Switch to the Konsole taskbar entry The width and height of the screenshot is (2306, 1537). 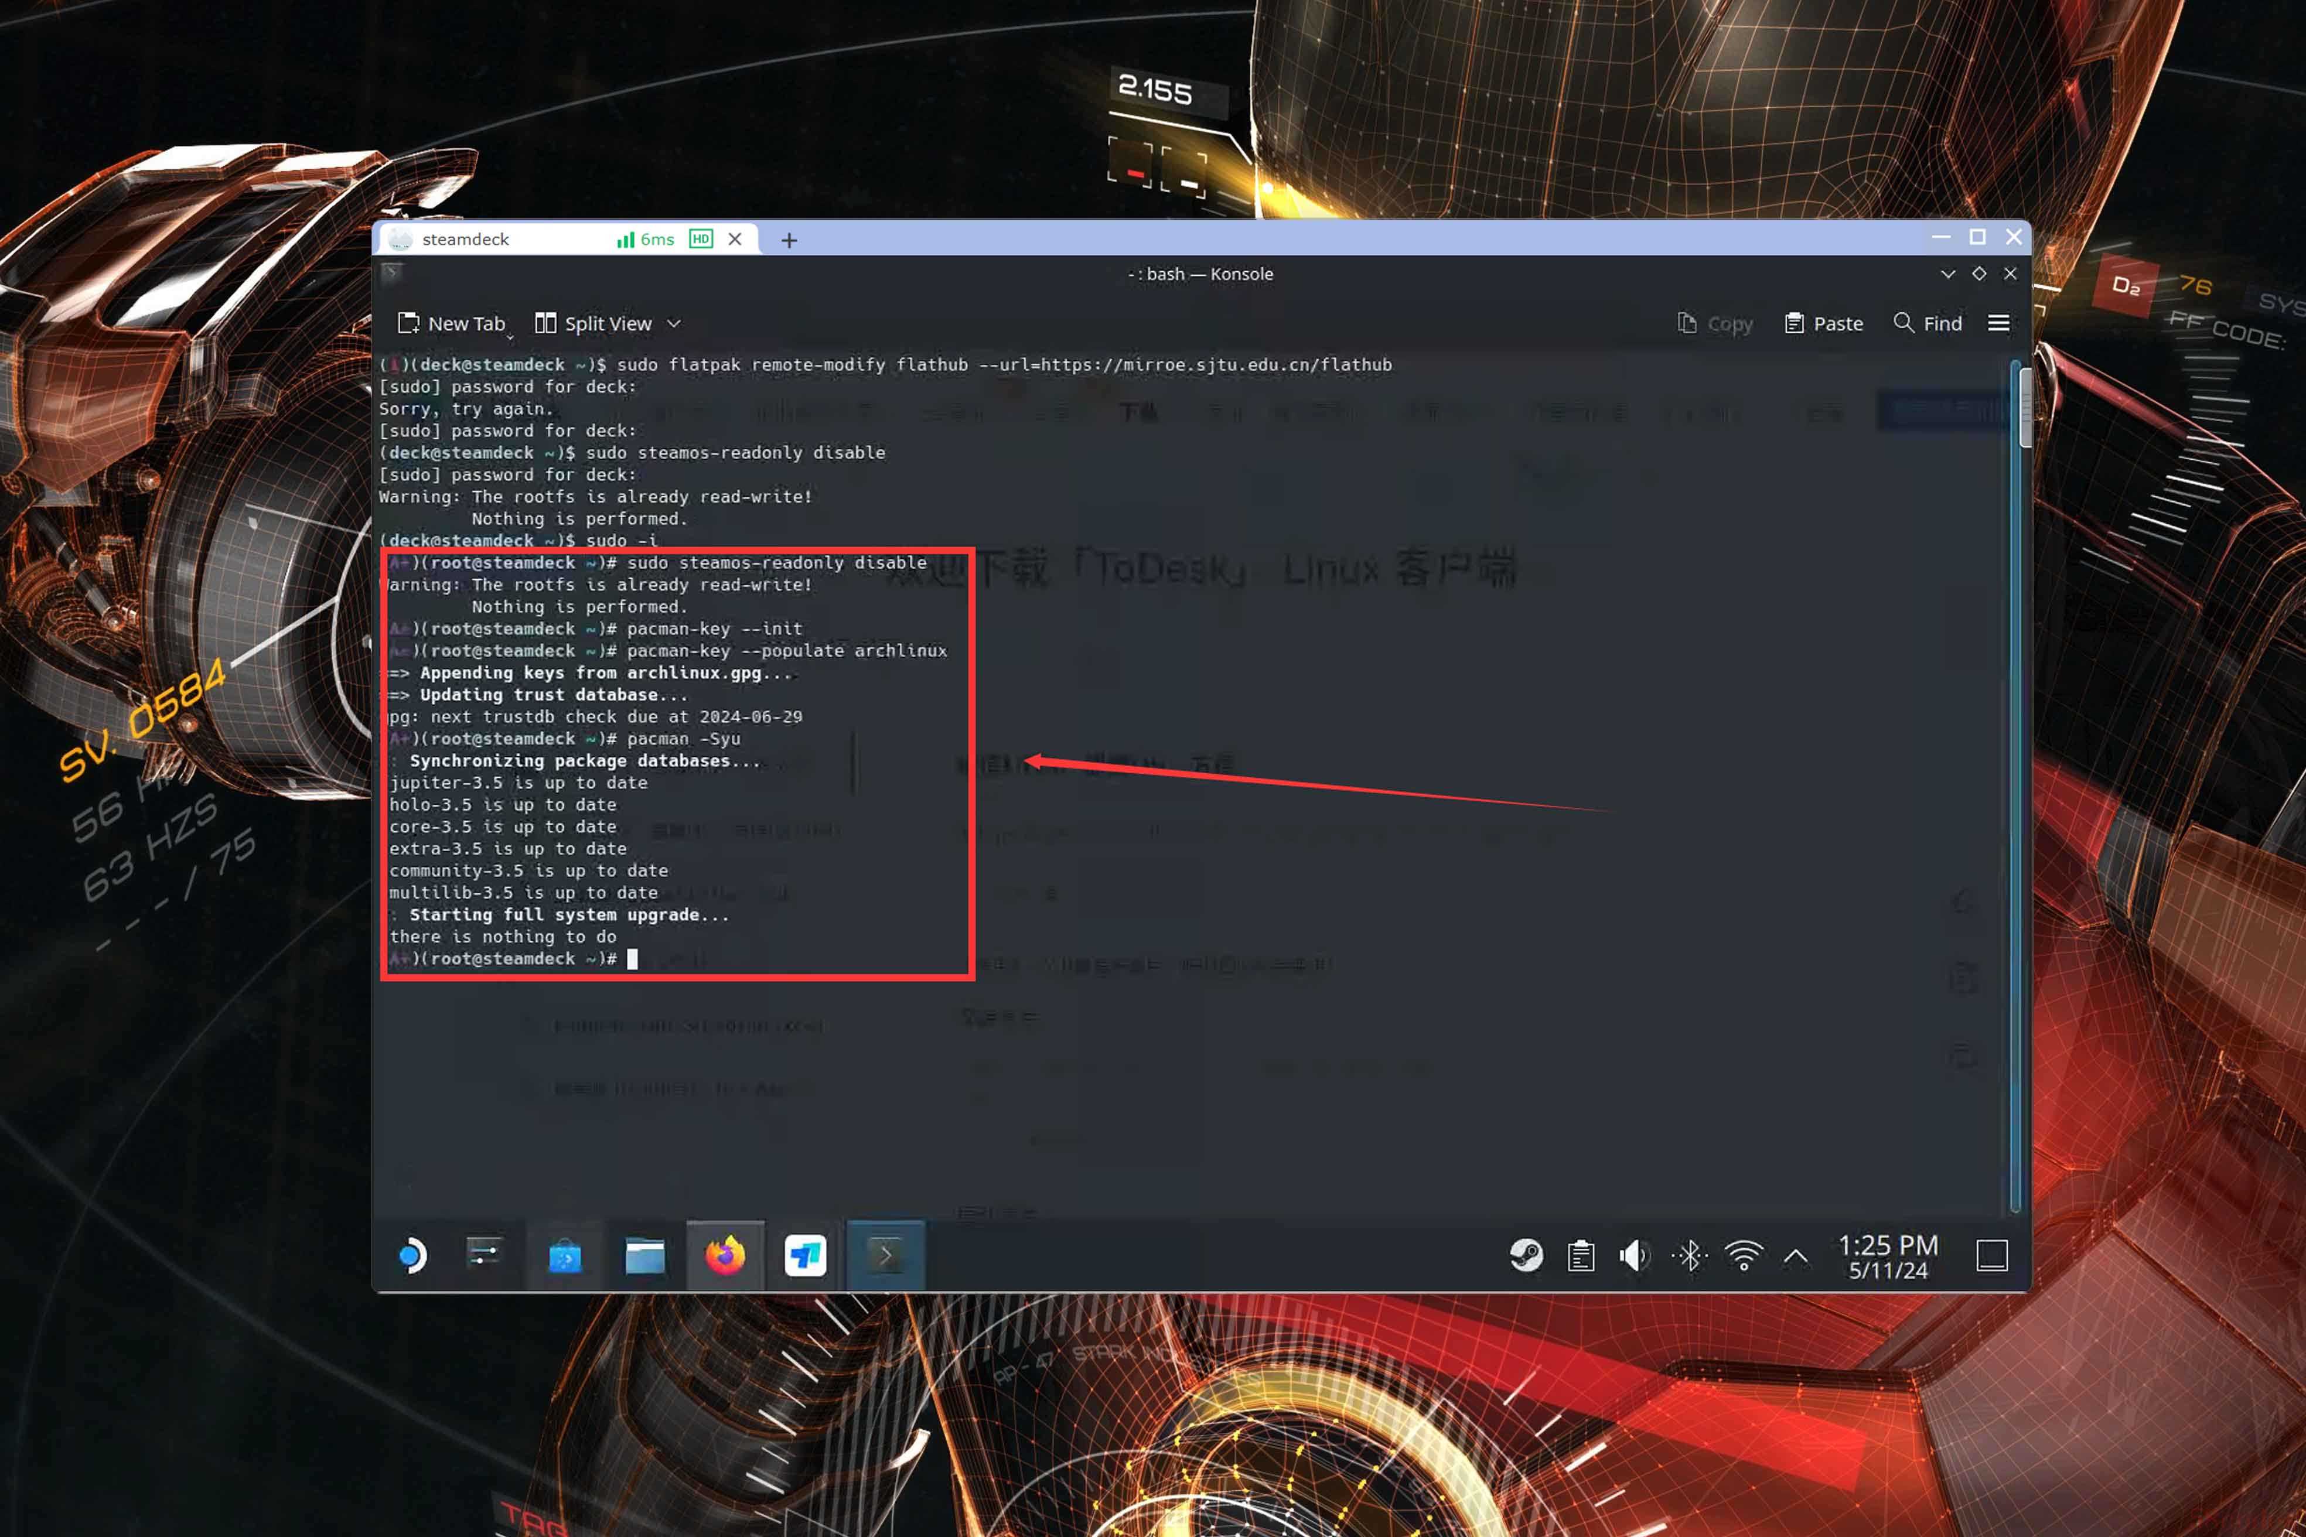pyautogui.click(x=885, y=1255)
